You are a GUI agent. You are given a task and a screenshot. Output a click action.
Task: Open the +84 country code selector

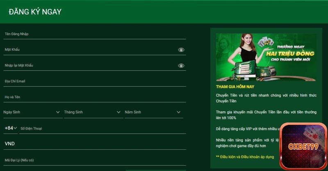(11, 128)
